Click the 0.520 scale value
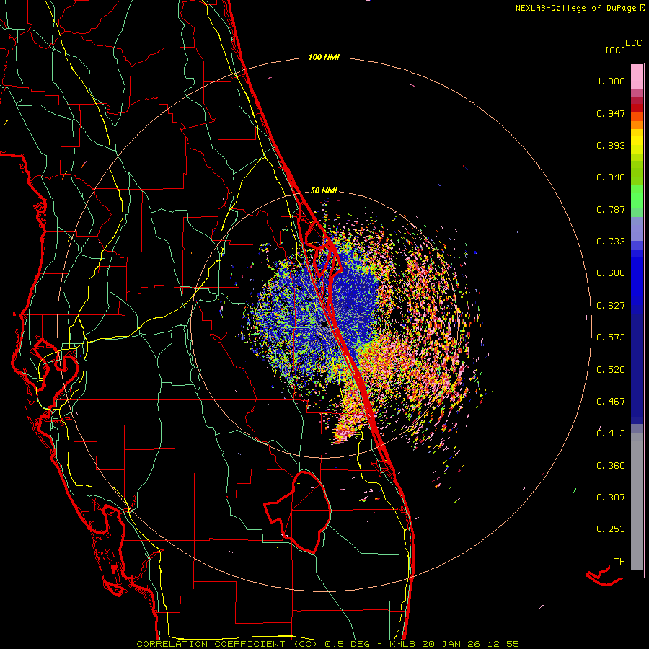The width and height of the screenshot is (649, 649). [611, 370]
